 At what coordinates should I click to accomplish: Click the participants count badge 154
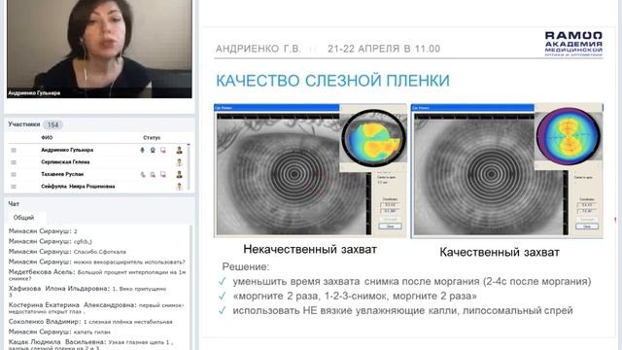tap(52, 124)
